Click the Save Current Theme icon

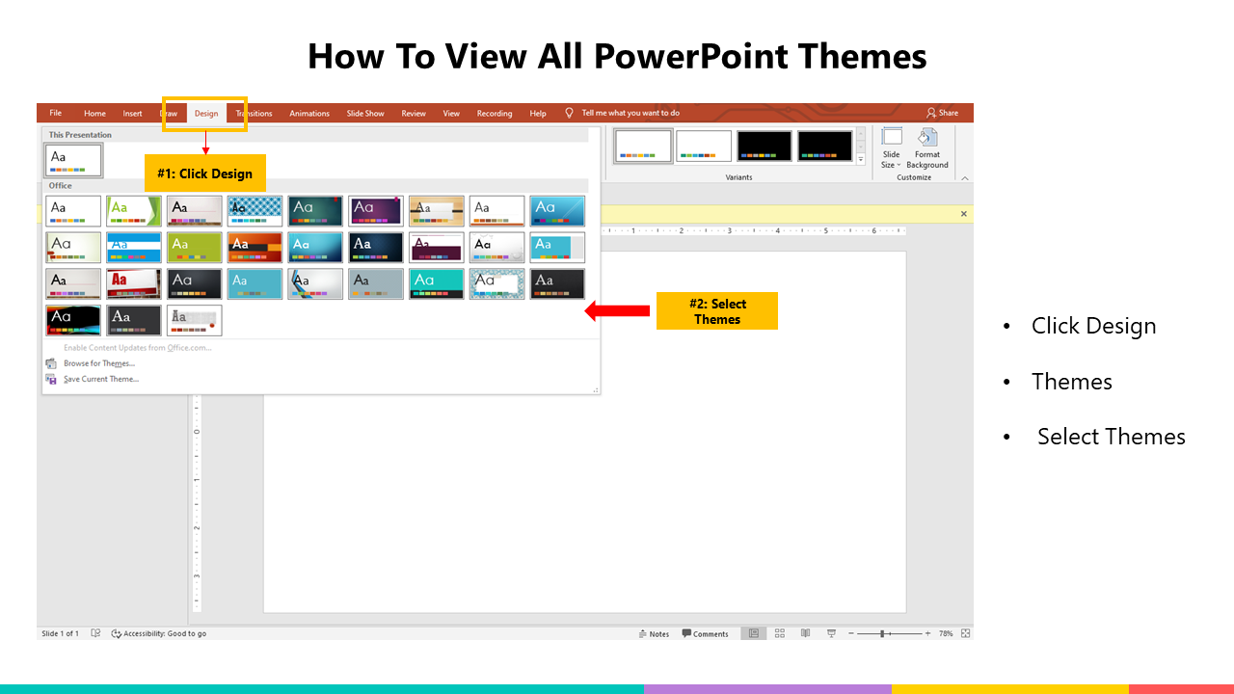point(51,380)
